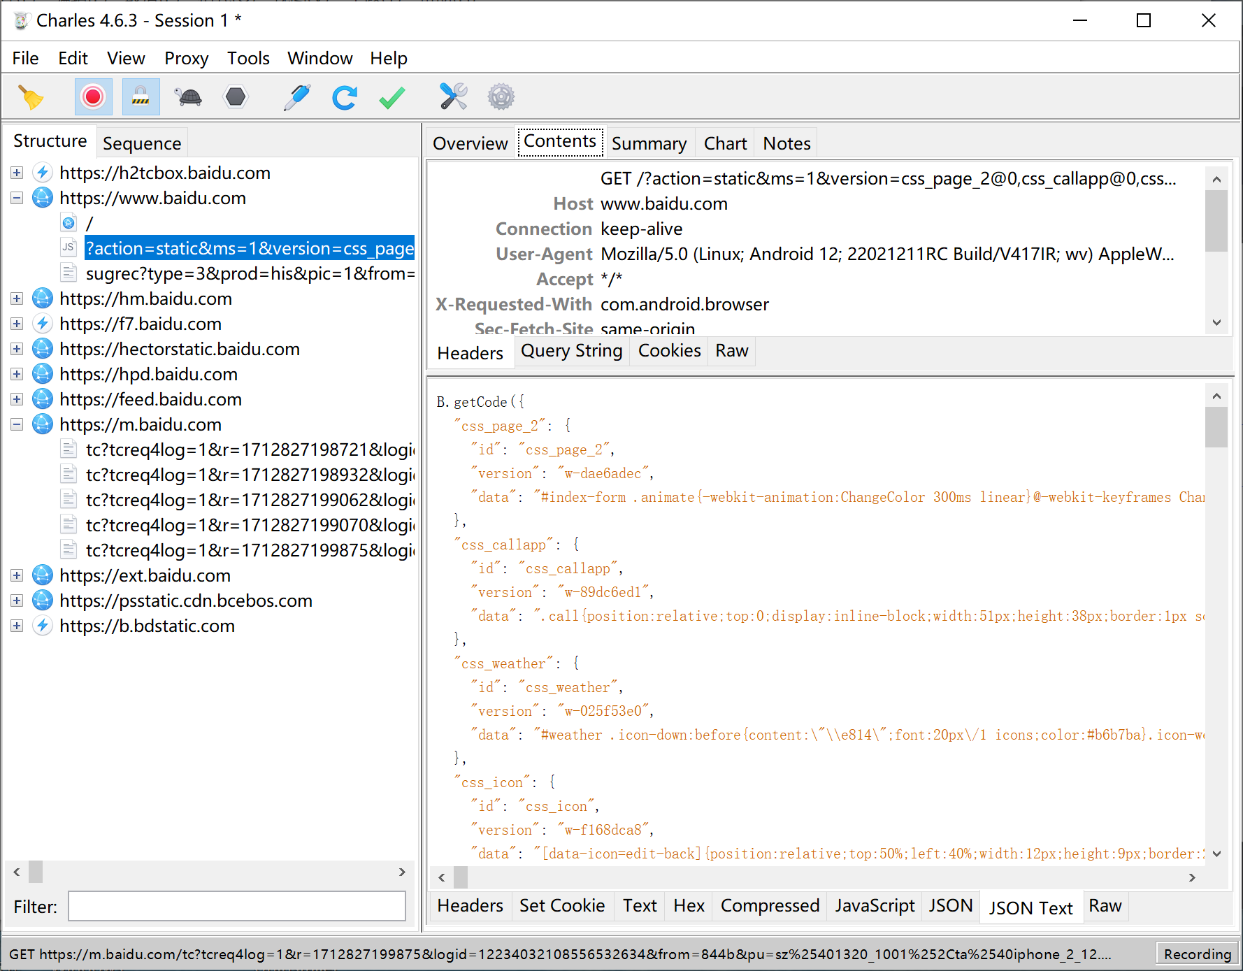Click structure tree horizontal scroll right arrow
This screenshot has height=971, width=1243.
coord(402,872)
